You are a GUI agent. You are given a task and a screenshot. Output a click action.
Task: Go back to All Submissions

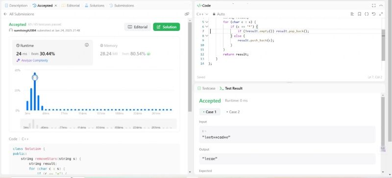19,14
